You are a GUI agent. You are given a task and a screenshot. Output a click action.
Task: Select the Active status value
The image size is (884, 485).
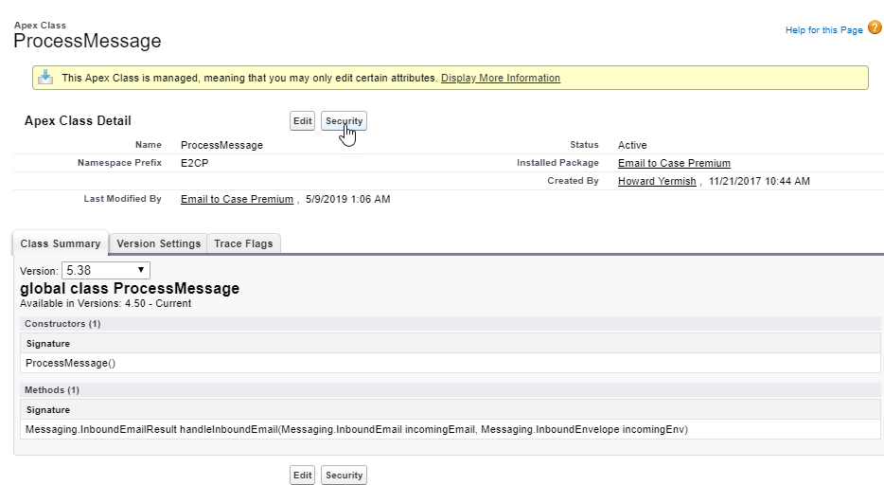pos(632,145)
